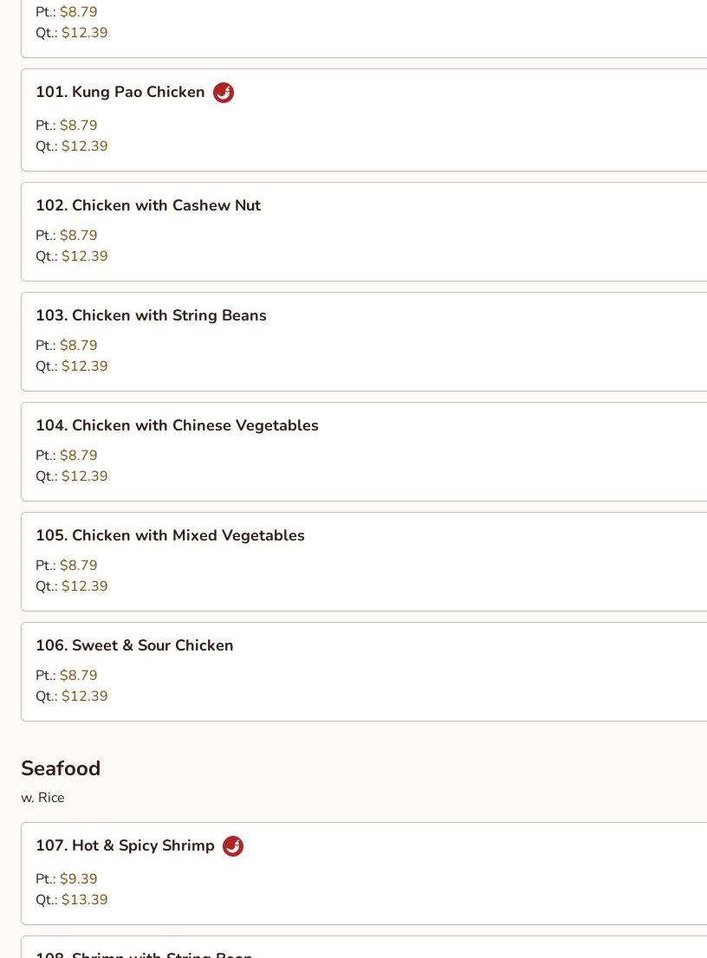
Task: Select 102. Chicken with Cashew Nut
Action: tap(148, 205)
